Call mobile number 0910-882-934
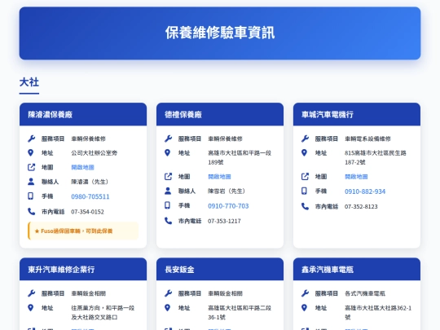The width and height of the screenshot is (440, 330). pos(365,191)
